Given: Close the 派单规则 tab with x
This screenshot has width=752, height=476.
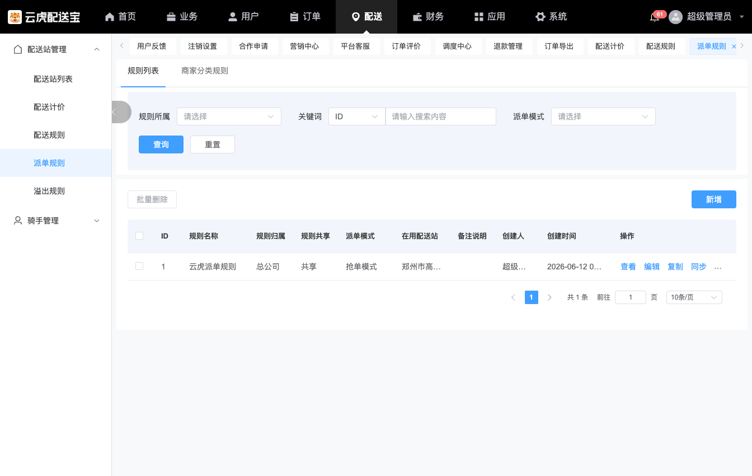Looking at the screenshot, I should point(734,46).
